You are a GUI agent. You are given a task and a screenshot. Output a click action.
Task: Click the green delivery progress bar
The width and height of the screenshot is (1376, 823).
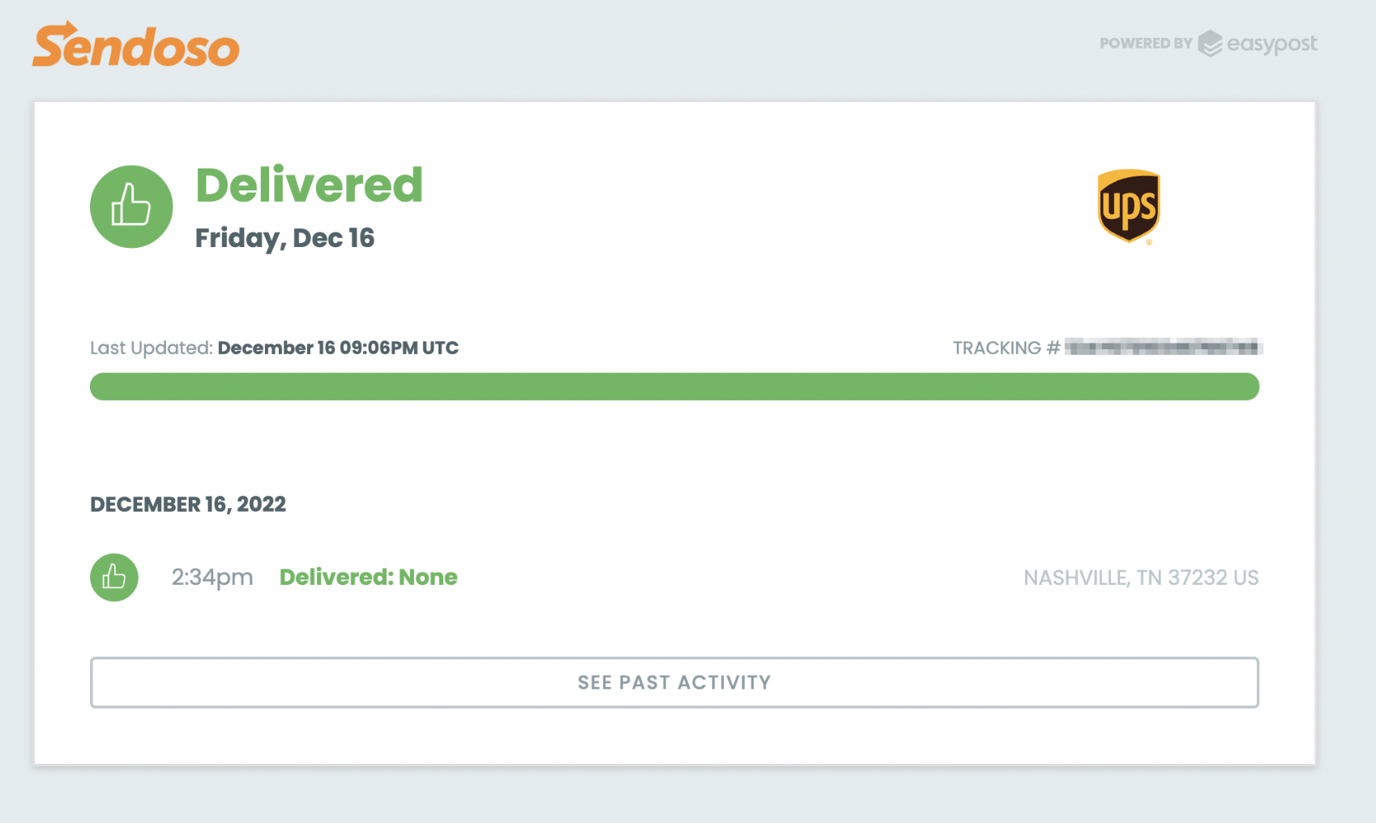[x=673, y=386]
